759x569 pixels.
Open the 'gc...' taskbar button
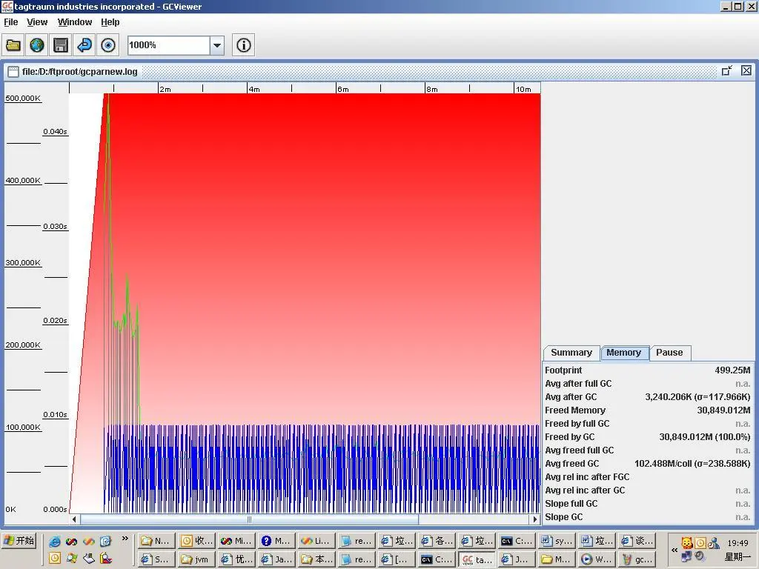pos(637,559)
